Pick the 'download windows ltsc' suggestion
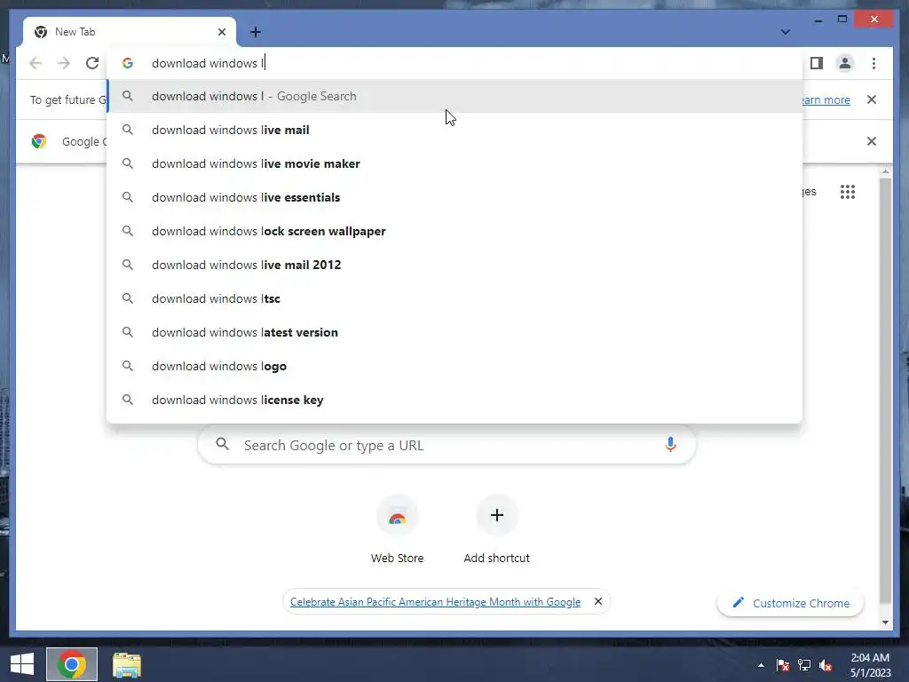Viewport: 909px width, 682px height. [x=455, y=298]
